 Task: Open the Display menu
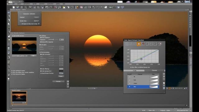click(x=58, y=4)
